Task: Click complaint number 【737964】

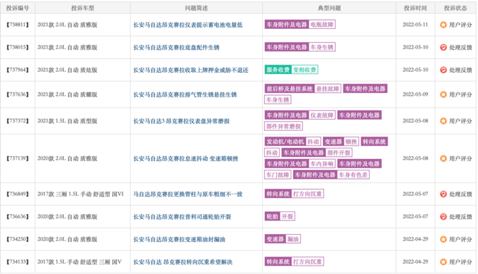Action: tap(18, 70)
